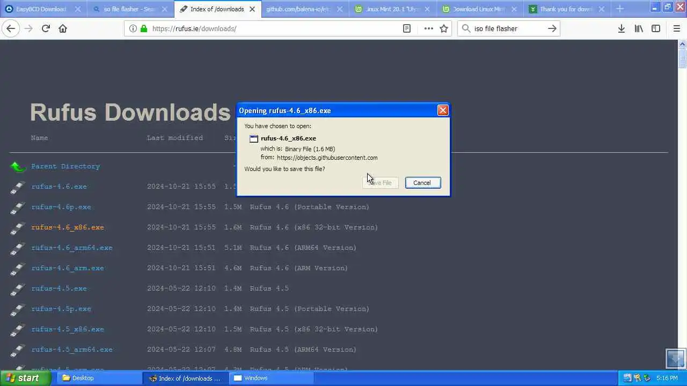Download the rufus-4.6.exe link
Image resolution: width=687 pixels, height=386 pixels.
coord(59,187)
